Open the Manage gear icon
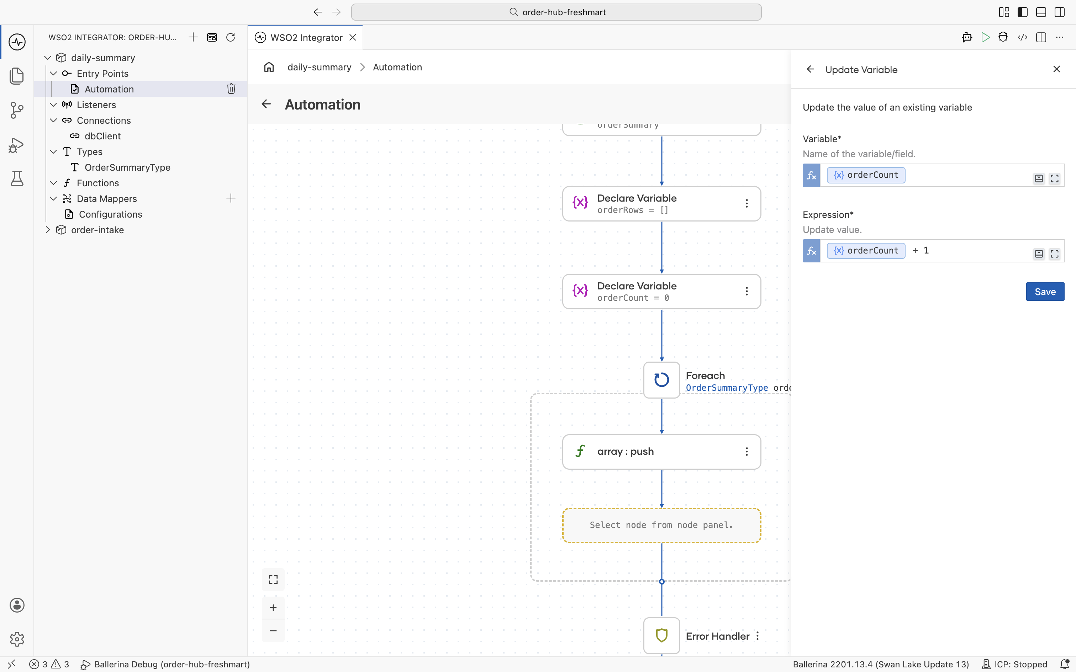 [x=17, y=639]
